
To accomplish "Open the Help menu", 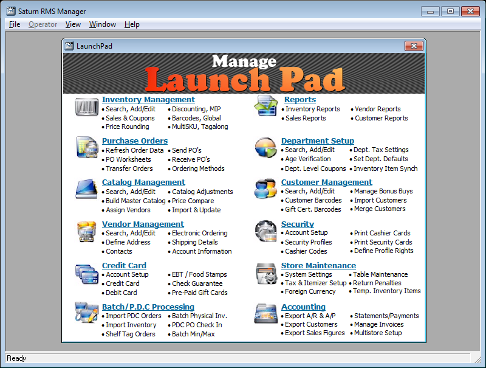I will coord(132,24).
